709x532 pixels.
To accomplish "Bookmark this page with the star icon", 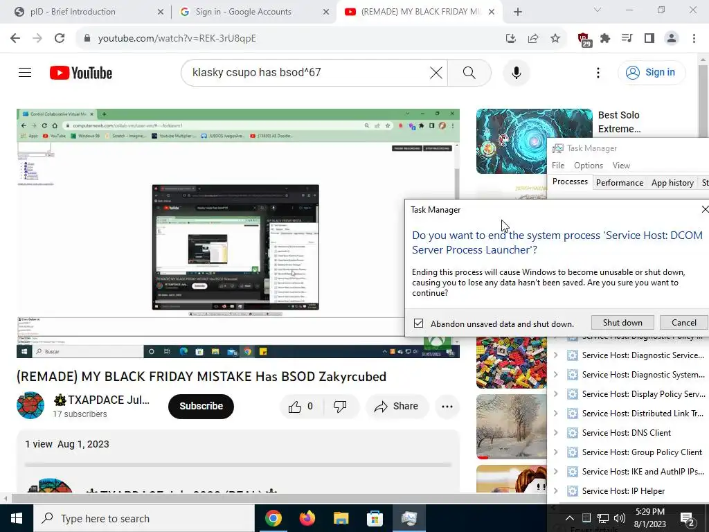I will 555,38.
